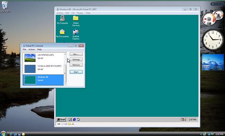
Task: Open My Computer in the Windows 98 guest
Action: (62, 20)
